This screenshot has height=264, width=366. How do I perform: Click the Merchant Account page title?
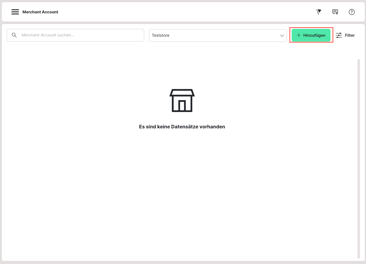tap(40, 12)
